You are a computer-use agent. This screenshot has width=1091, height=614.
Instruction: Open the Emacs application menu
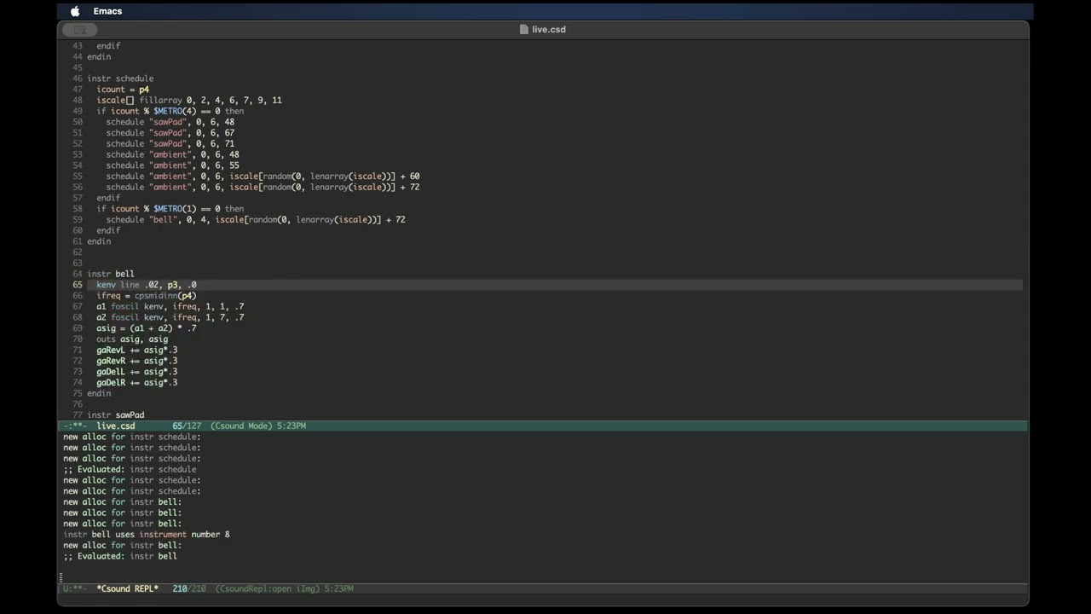tap(107, 11)
